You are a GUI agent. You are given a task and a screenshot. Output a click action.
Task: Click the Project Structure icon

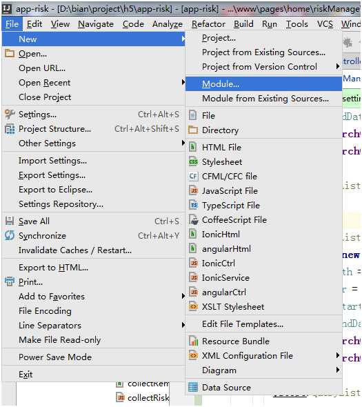10,129
